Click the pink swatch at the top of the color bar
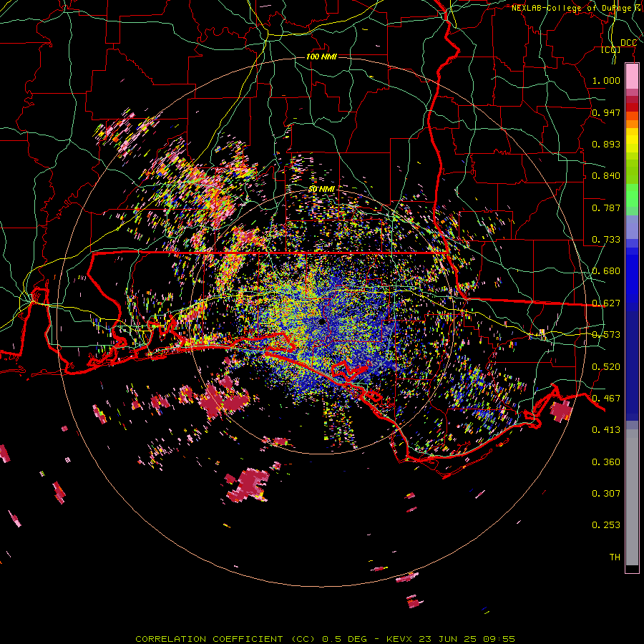 point(632,77)
